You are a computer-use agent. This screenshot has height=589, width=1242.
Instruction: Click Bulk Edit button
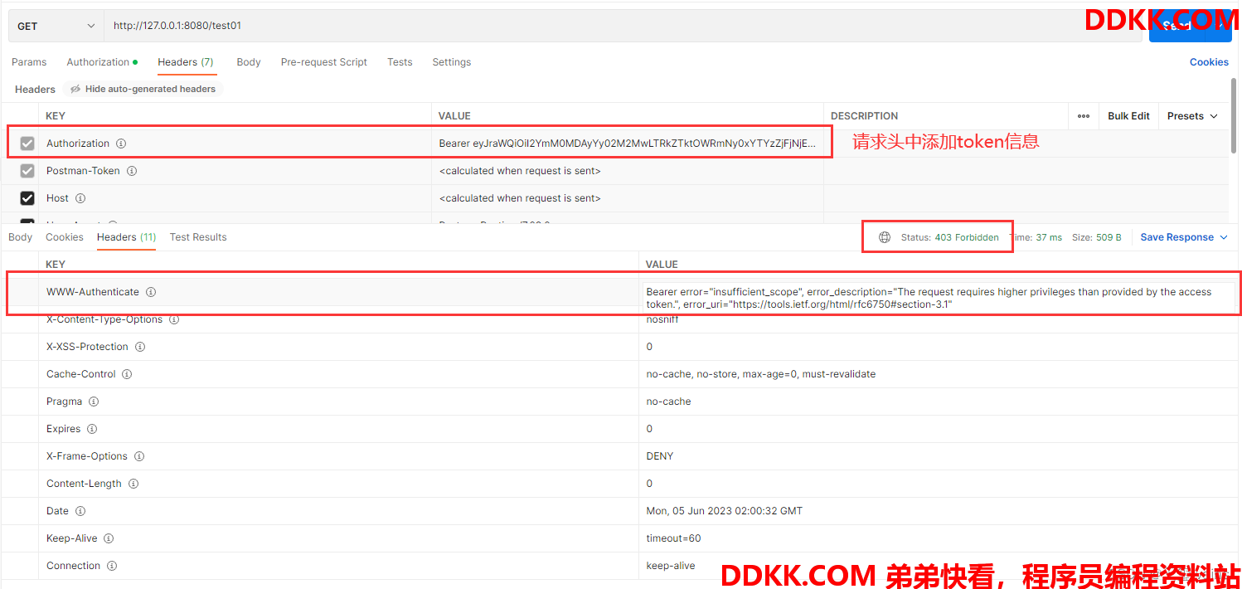click(1128, 116)
